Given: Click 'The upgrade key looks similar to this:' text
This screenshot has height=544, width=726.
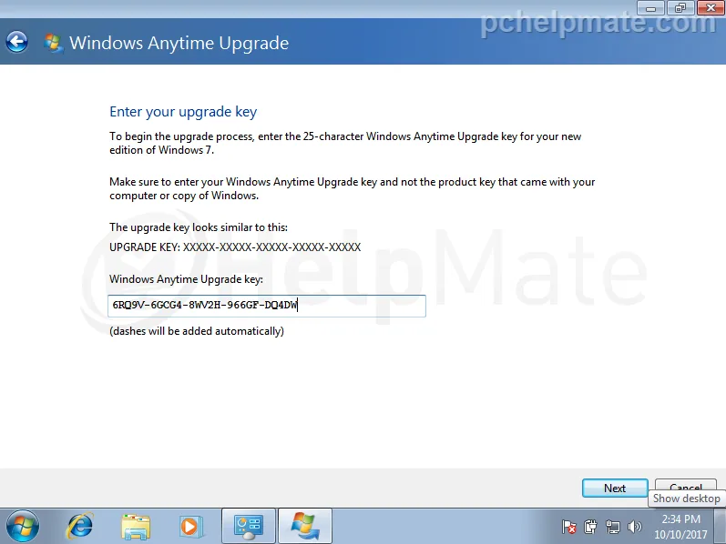Looking at the screenshot, I should click(199, 227).
